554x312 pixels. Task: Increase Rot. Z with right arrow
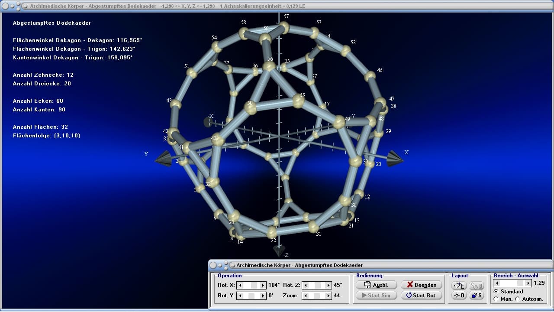(x=328, y=285)
